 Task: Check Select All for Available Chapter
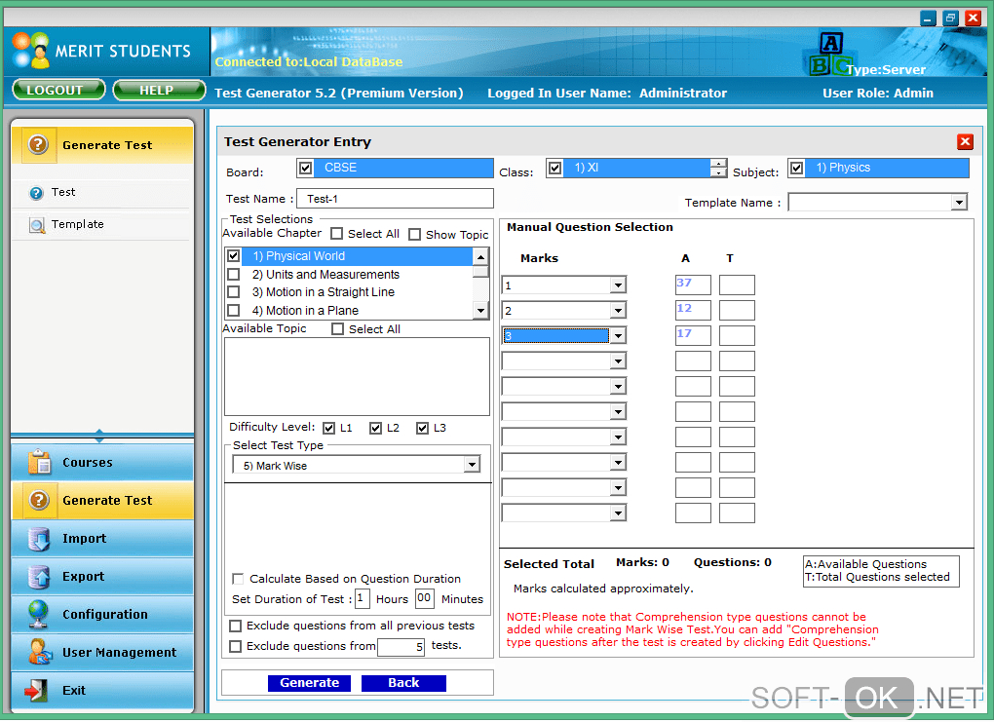click(x=336, y=234)
